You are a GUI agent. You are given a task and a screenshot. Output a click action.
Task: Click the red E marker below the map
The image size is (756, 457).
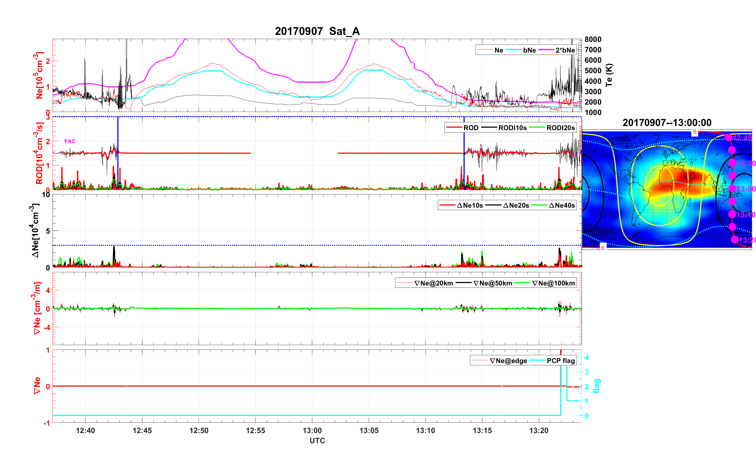(x=603, y=248)
